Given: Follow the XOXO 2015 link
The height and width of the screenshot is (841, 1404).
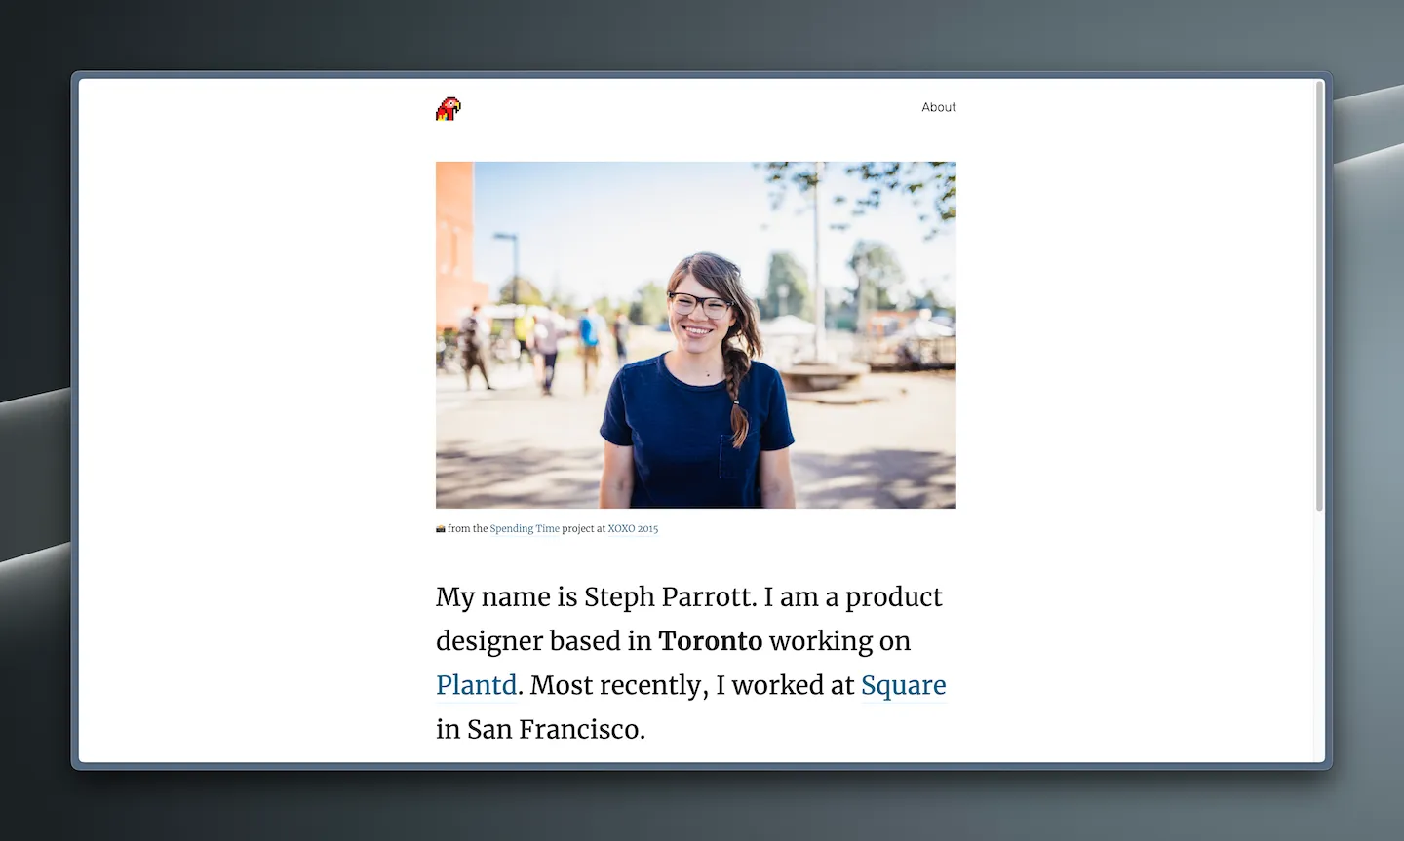Looking at the screenshot, I should pyautogui.click(x=634, y=528).
